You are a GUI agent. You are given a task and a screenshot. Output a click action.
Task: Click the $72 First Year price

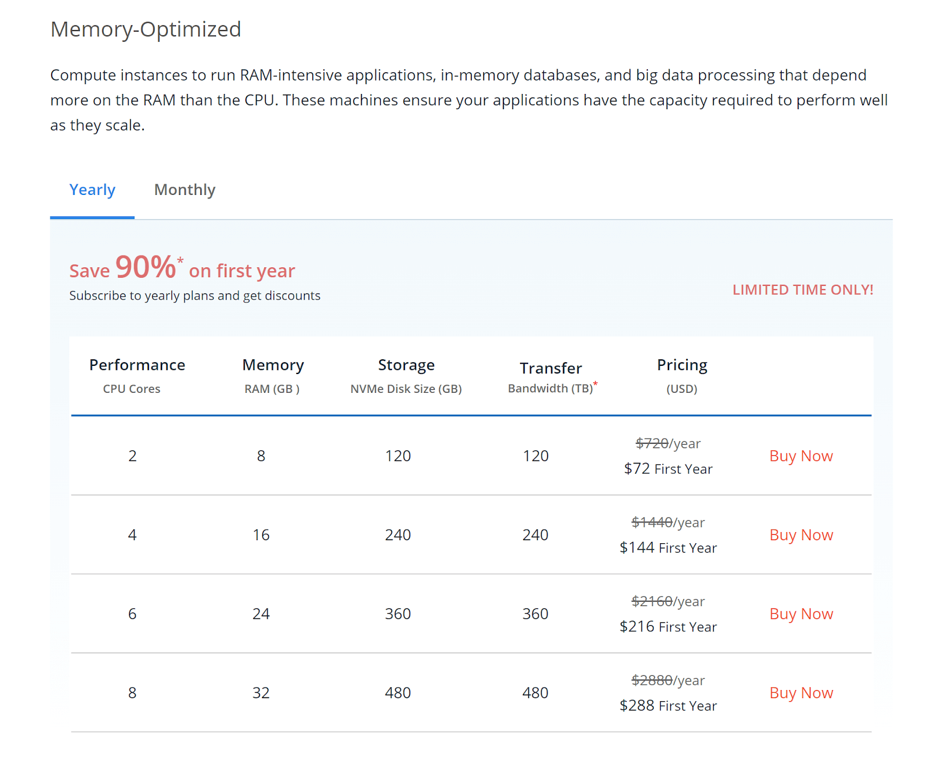[x=668, y=469]
